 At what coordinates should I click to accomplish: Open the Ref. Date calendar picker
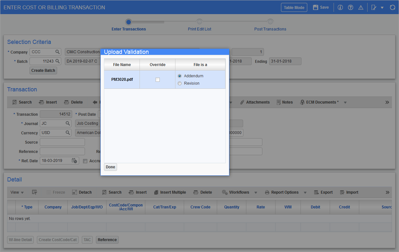(74, 161)
